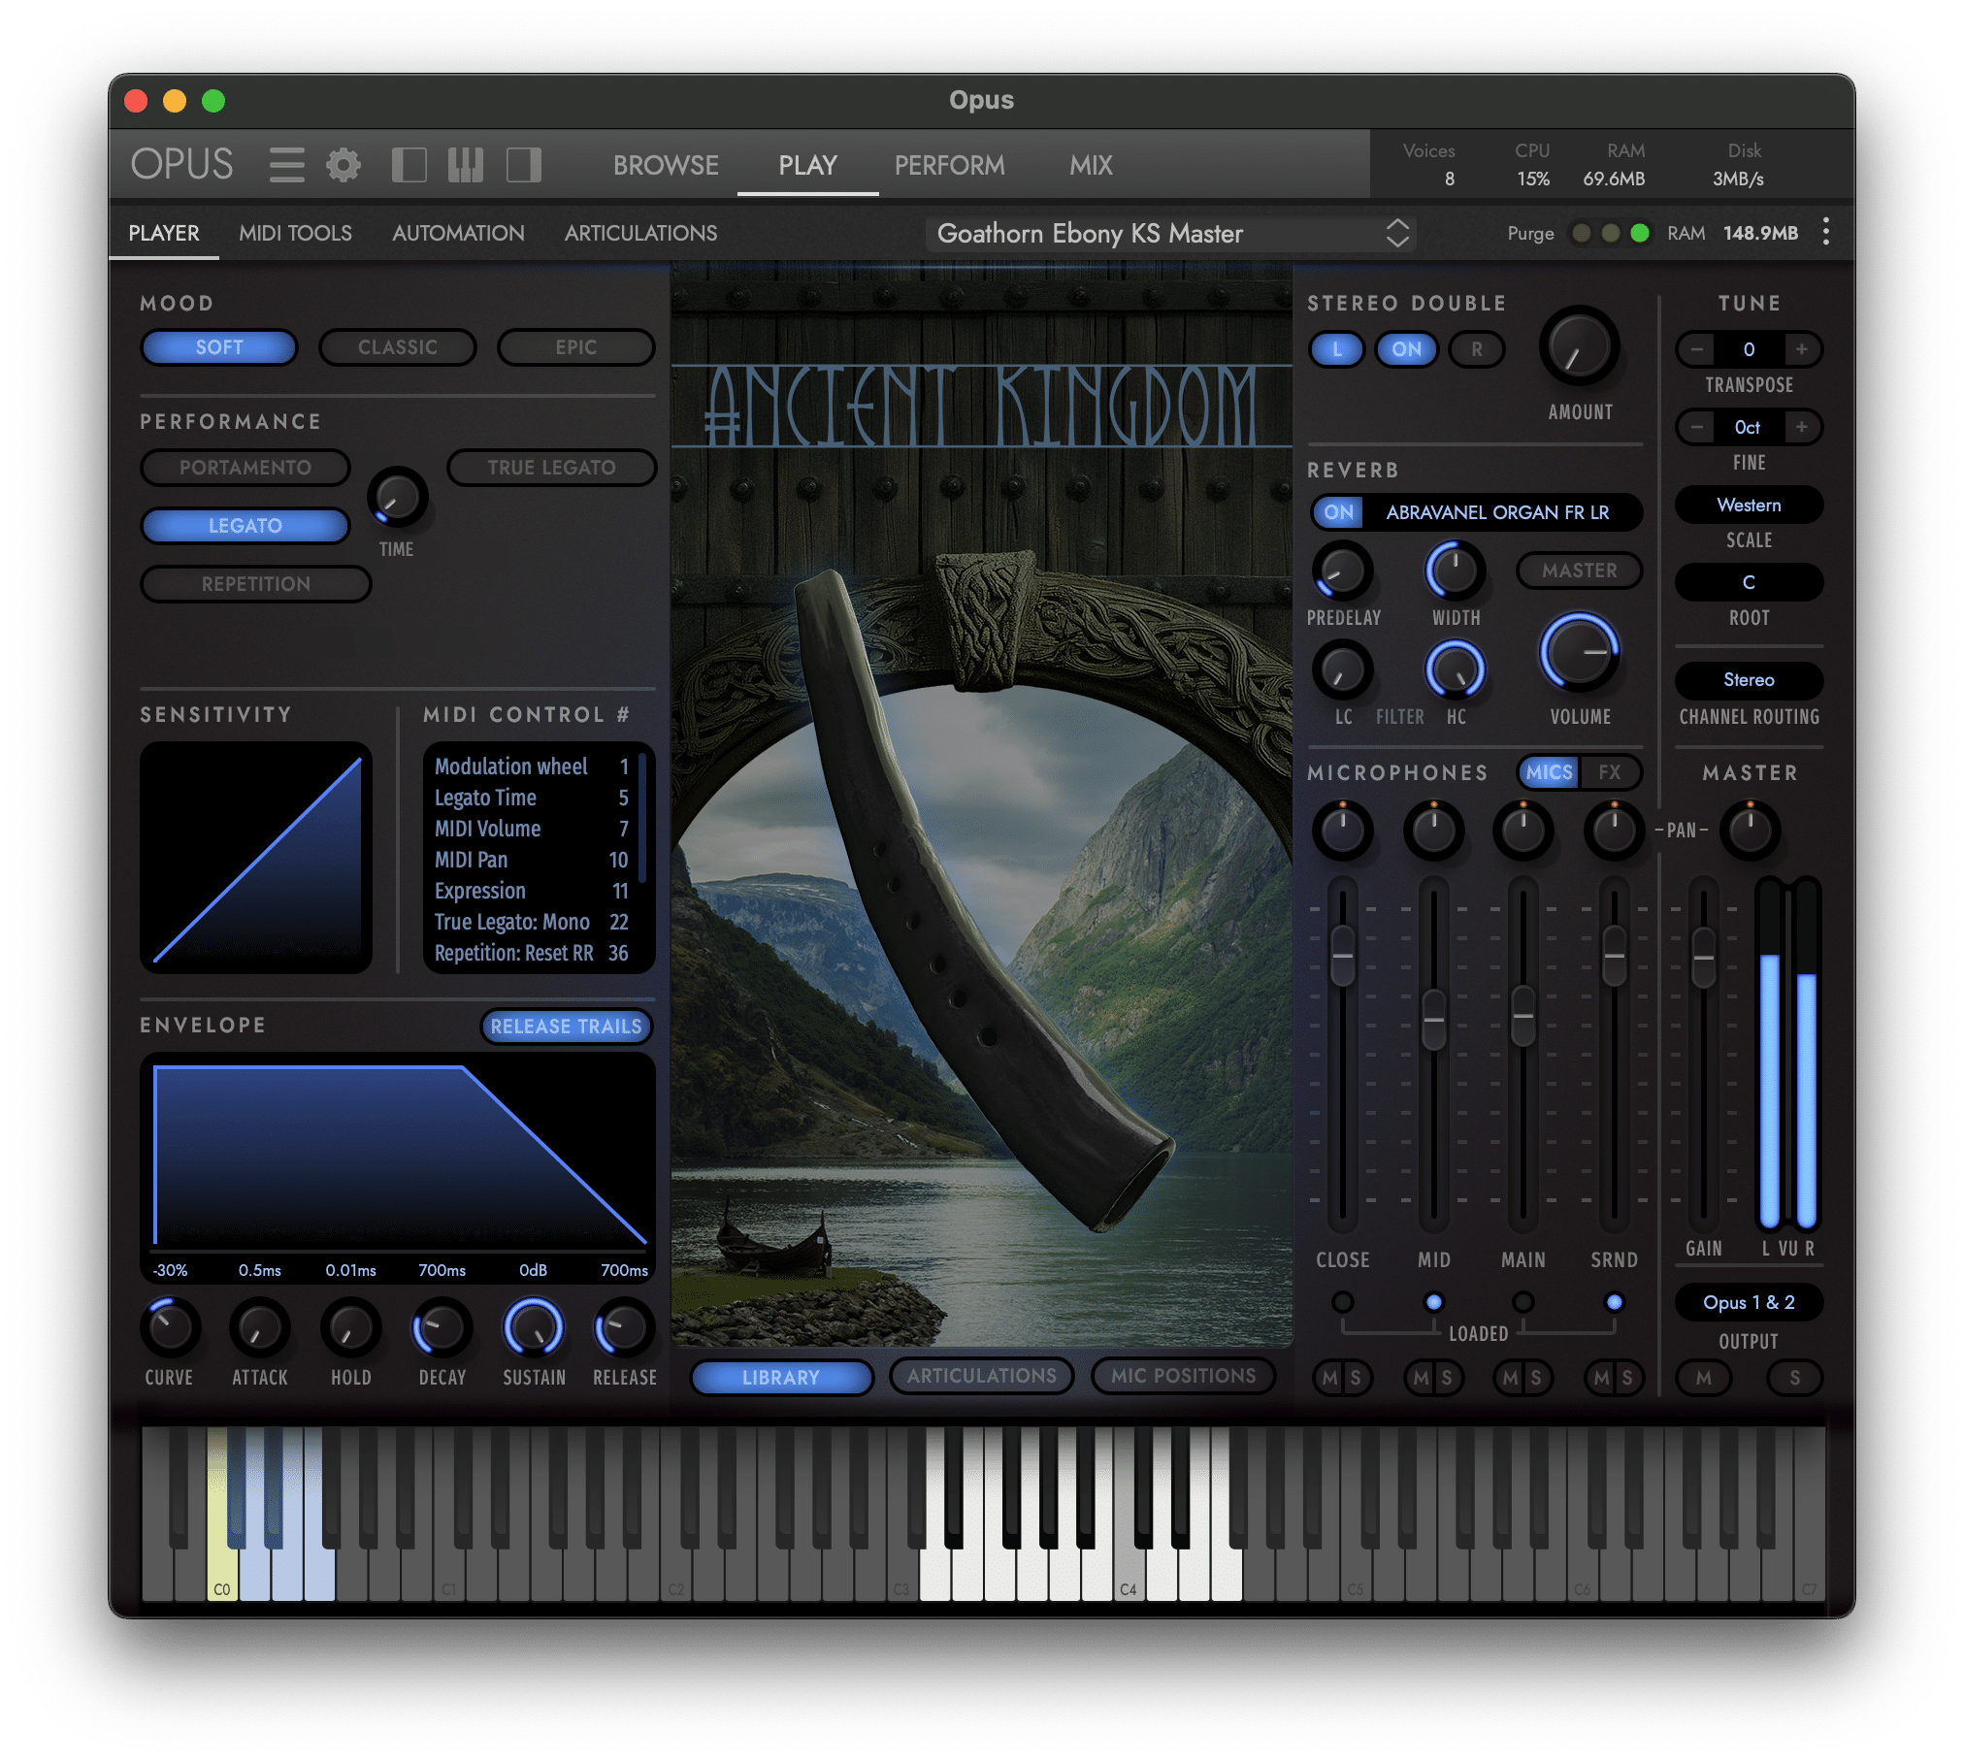Screen dimensions: 1964x1762
Task: Switch to the Browse tab
Action: point(666,165)
